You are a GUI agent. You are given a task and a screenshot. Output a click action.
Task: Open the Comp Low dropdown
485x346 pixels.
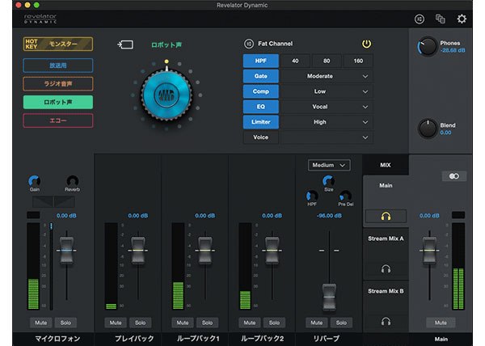327,91
